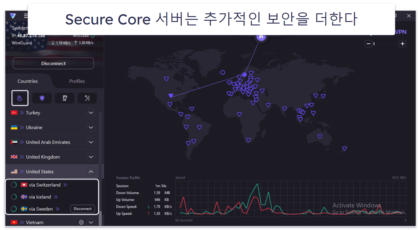Viewport: 419px width, 230px height.
Task: Zoom in the map with plus button
Action: pos(402,44)
